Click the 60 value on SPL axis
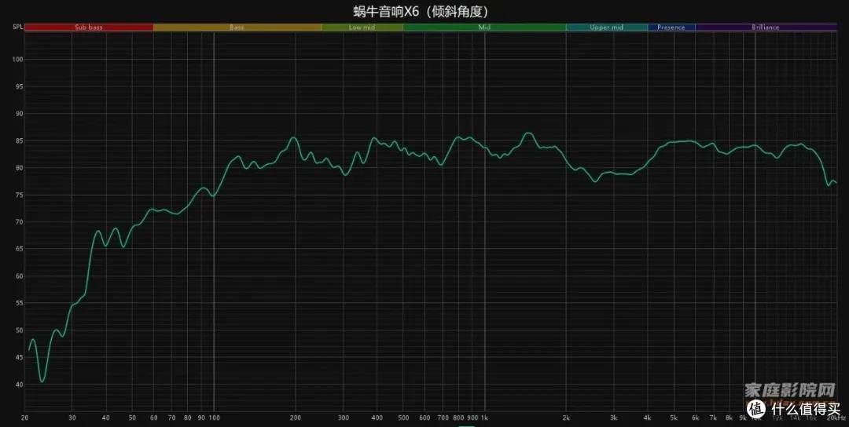 point(20,276)
